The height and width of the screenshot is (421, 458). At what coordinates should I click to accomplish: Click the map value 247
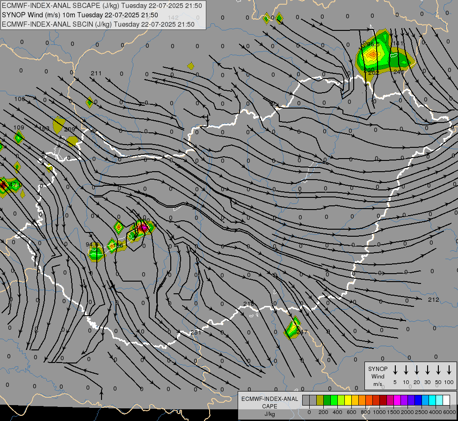pos(302,332)
